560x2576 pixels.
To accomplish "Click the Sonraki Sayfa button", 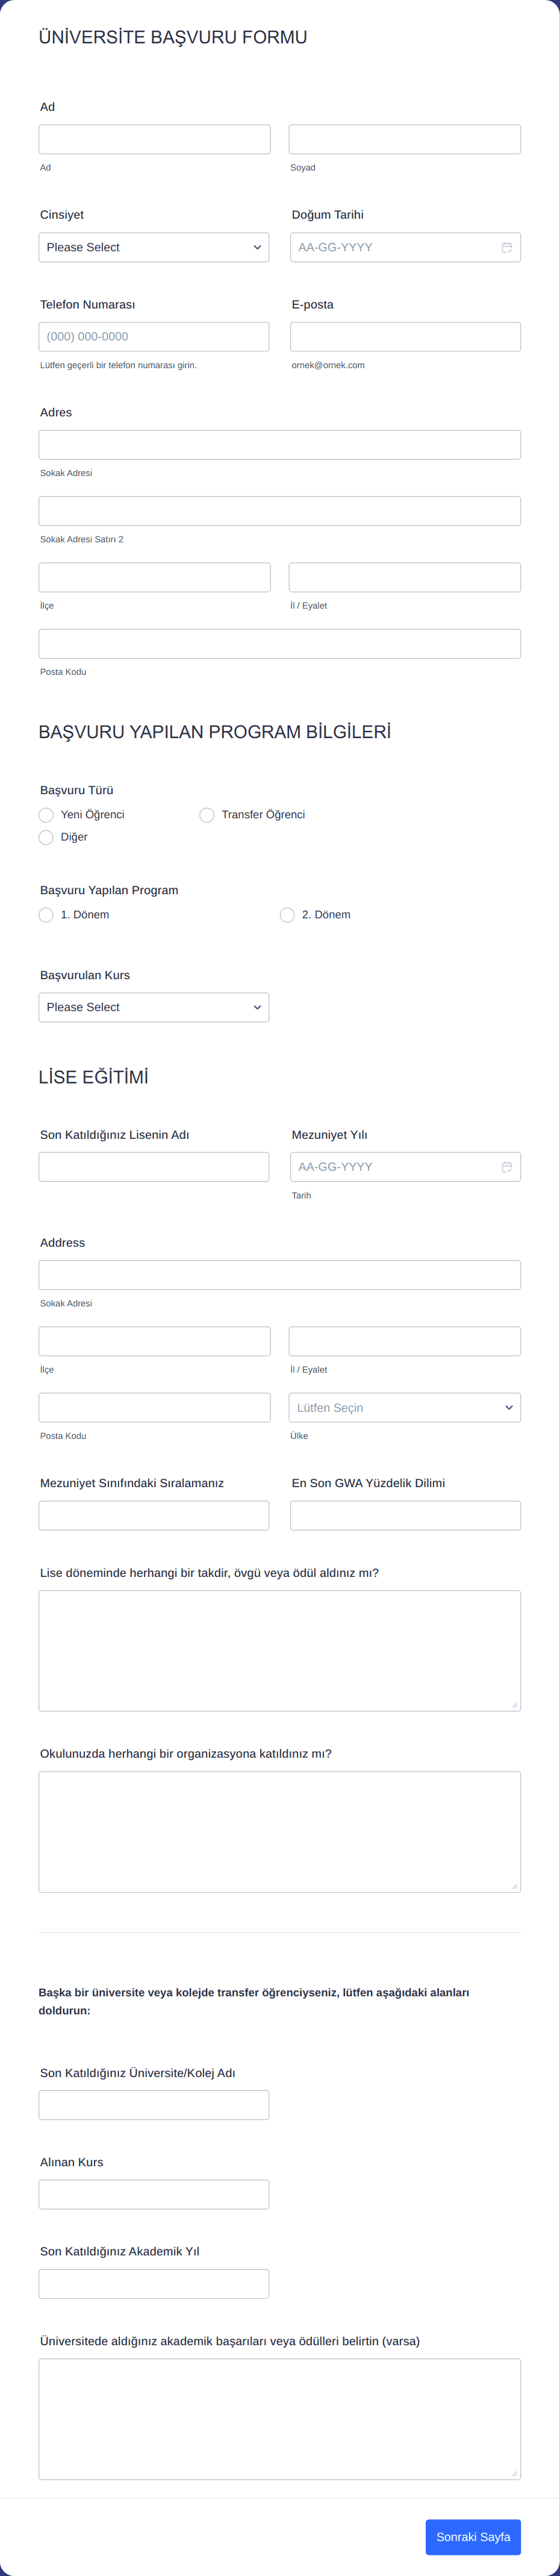I will (474, 2537).
